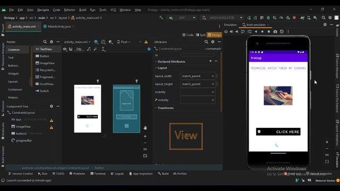Switch to Split view mode
The width and height of the screenshot is (340, 191).
[x=201, y=35]
